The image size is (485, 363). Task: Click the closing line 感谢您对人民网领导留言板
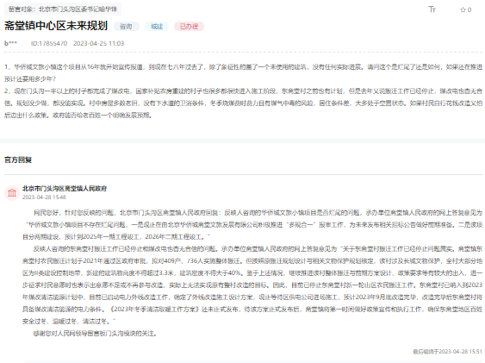96,334
